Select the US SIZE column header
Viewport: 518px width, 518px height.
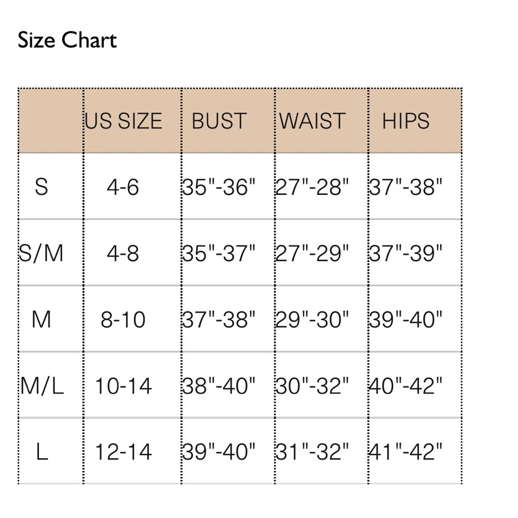124,121
